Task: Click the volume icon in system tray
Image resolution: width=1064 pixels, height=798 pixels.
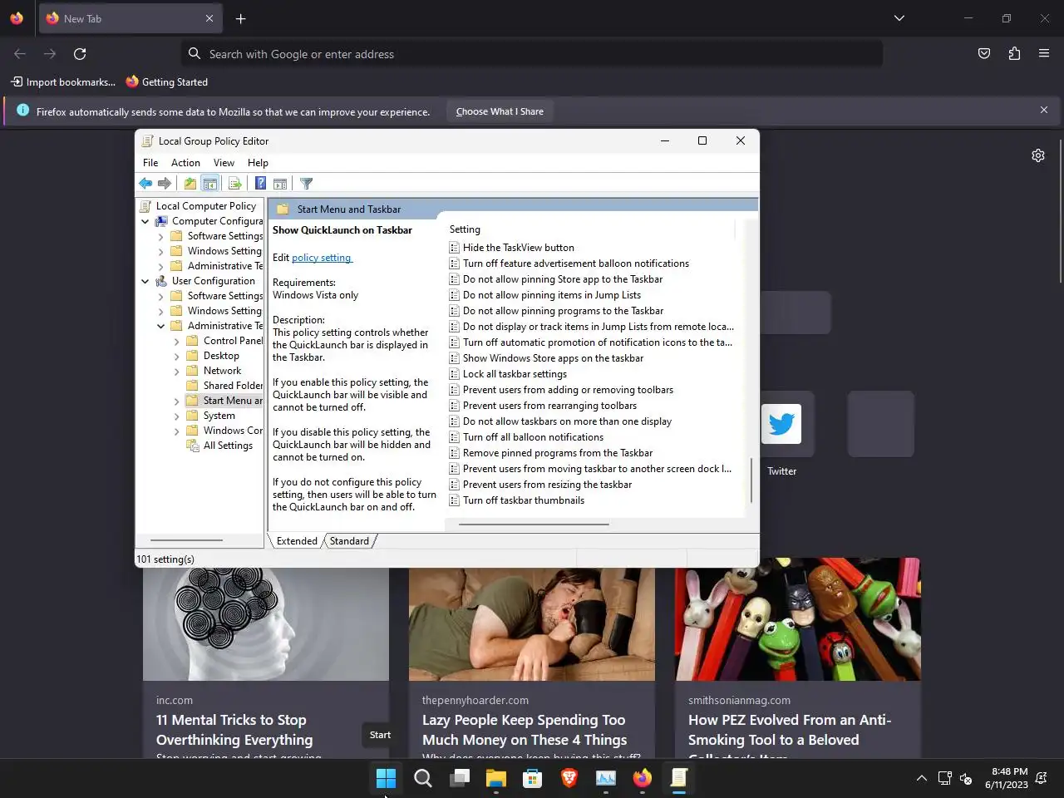Action: coord(966,778)
